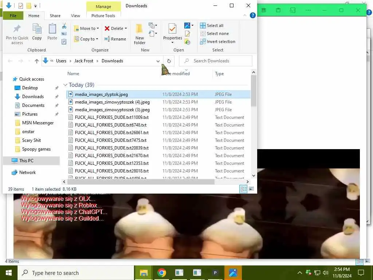The height and width of the screenshot is (280, 373).
Task: Open the Photos app on the taskbar
Action: point(233,273)
